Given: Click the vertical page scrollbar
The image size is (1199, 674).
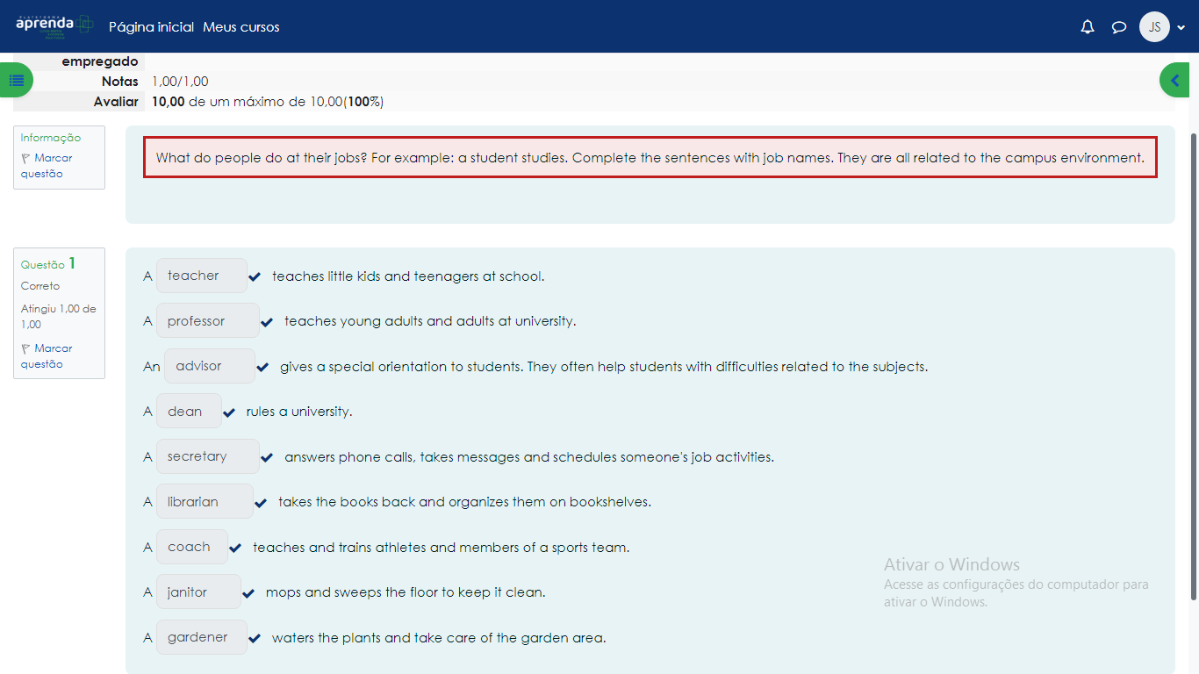Looking at the screenshot, I should pos(1192,351).
